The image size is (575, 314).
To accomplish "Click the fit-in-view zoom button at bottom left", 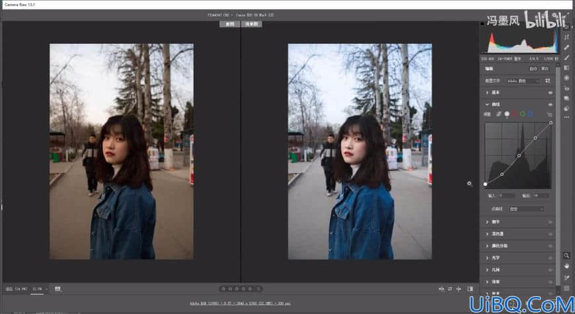I will 16,289.
